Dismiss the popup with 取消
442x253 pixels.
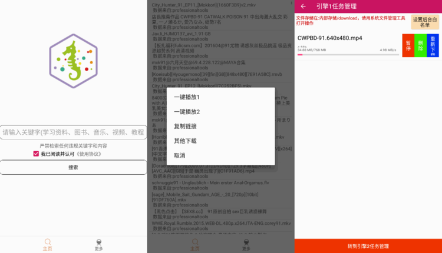(180, 156)
